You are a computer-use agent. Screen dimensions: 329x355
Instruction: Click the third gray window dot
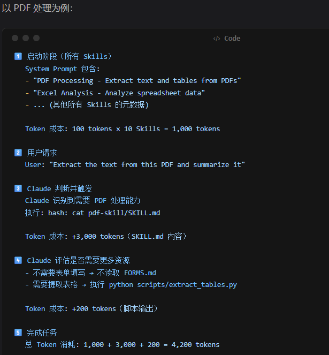36,38
